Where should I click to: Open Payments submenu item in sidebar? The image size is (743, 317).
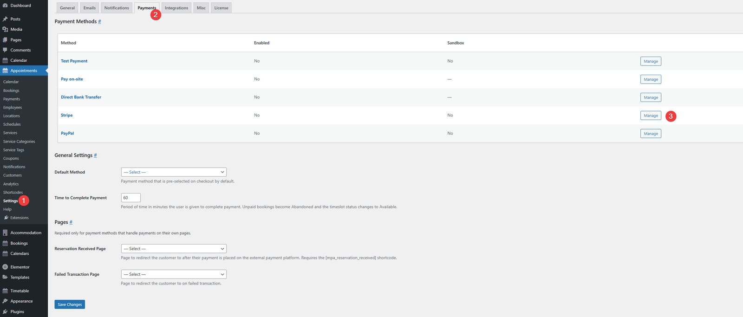click(x=12, y=99)
